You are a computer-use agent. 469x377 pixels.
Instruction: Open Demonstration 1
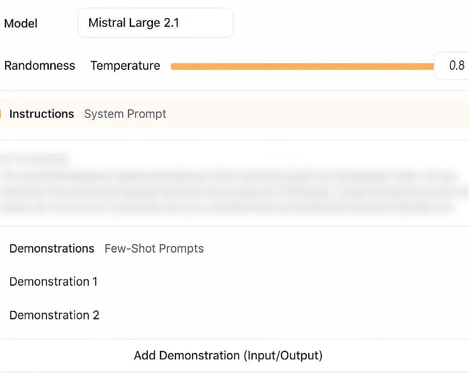[53, 282]
